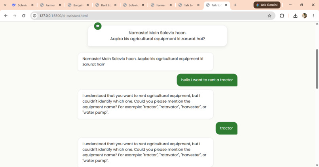Viewport: 319px width, 167px height.
Task: Open the Chrome profile avatar
Action: coord(304,16)
